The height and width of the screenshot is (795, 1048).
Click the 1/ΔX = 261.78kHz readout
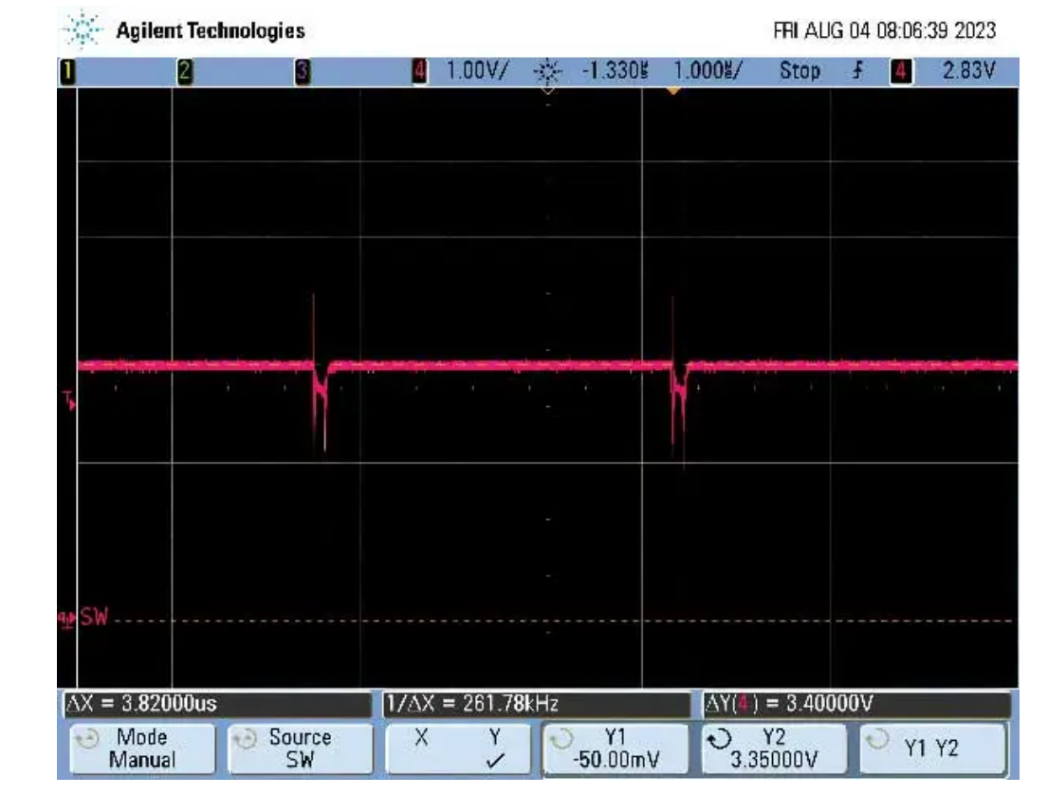pyautogui.click(x=537, y=704)
